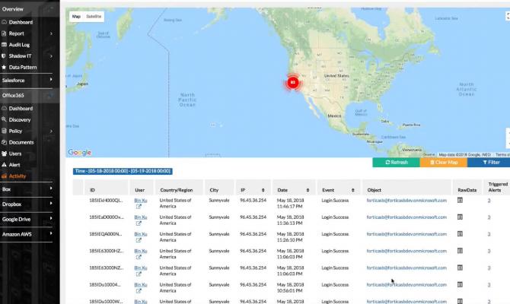Image resolution: width=510 pixels, height=304 pixels.
Task: Click Login Success in 11:36:13 PM row
Action: pyautogui.click(x=335, y=217)
